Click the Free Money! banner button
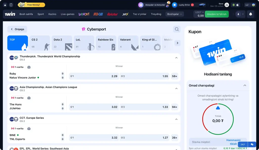The image size is (259, 150). pyautogui.click(x=31, y=5)
